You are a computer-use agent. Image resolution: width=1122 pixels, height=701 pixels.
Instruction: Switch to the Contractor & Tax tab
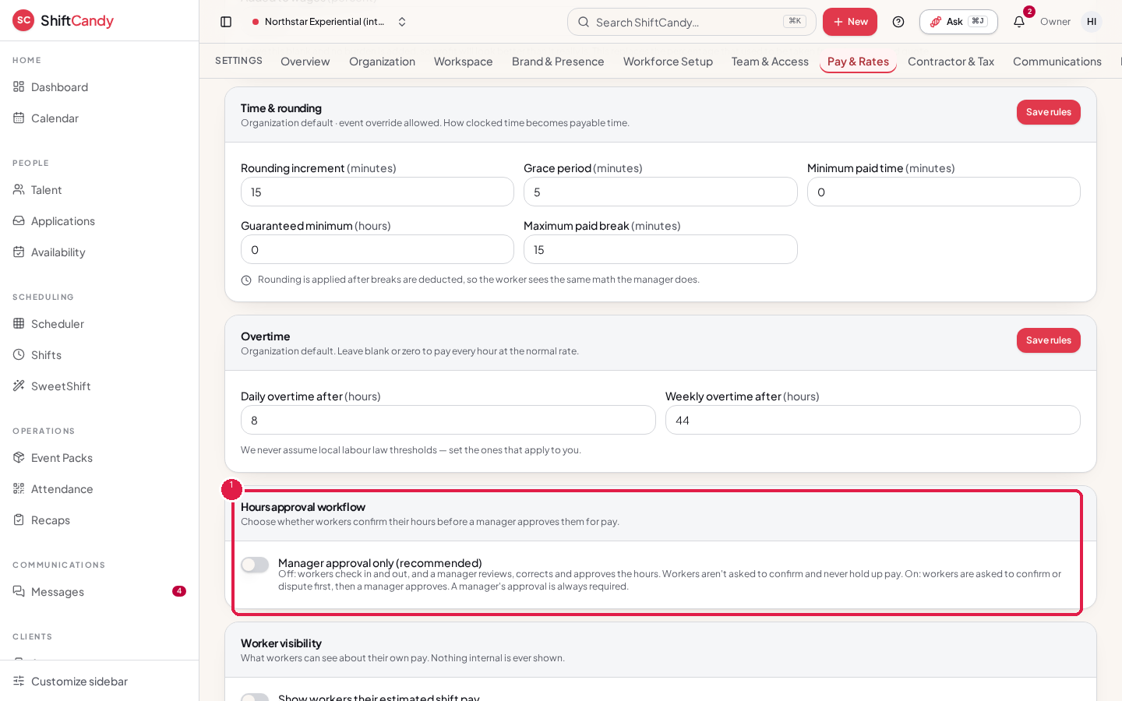[x=951, y=62]
